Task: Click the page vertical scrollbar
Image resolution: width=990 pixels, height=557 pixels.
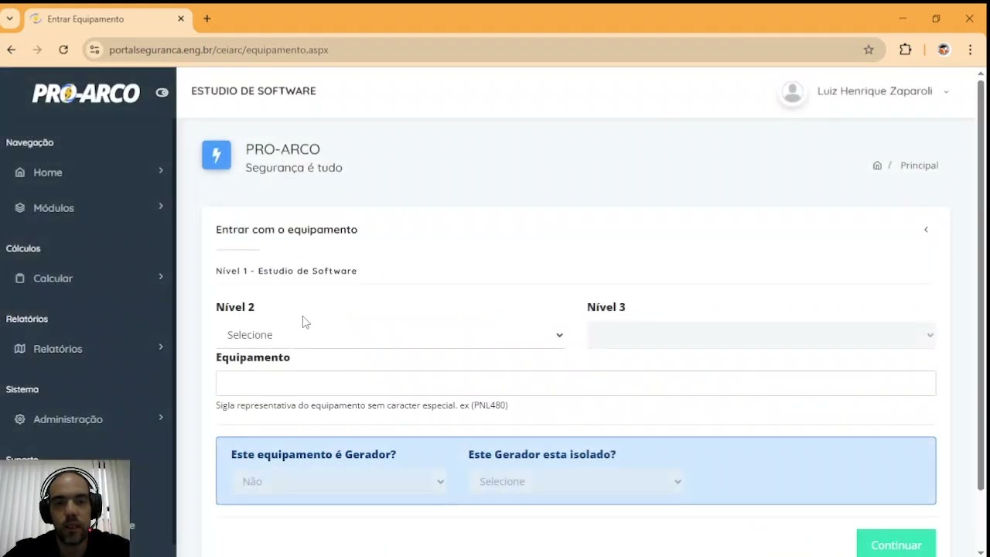Action: pos(981,286)
